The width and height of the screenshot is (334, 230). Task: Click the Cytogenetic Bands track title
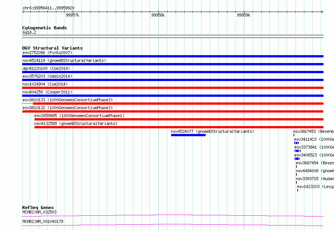click(45, 28)
